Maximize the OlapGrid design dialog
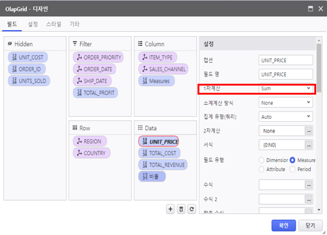Image resolution: width=327 pixels, height=235 pixels. point(311,9)
